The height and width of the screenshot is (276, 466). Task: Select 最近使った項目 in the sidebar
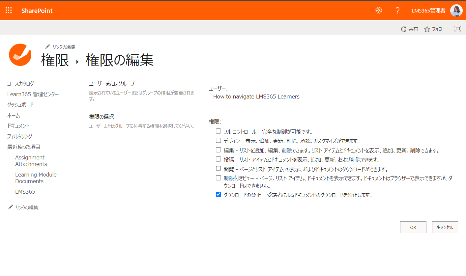(24, 147)
